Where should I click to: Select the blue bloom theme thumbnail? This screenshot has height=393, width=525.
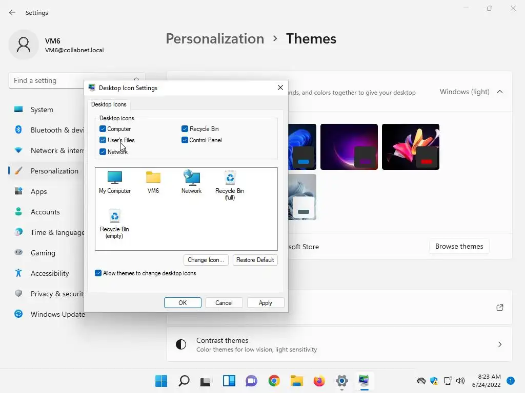[x=302, y=147]
